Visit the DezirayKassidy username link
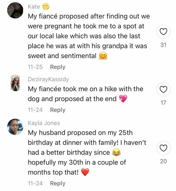 point(48,79)
